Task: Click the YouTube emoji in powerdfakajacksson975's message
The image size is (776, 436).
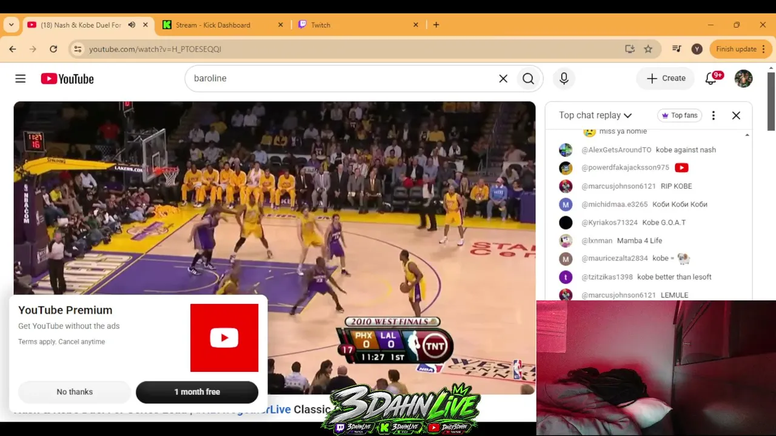Action: pyautogui.click(x=681, y=168)
